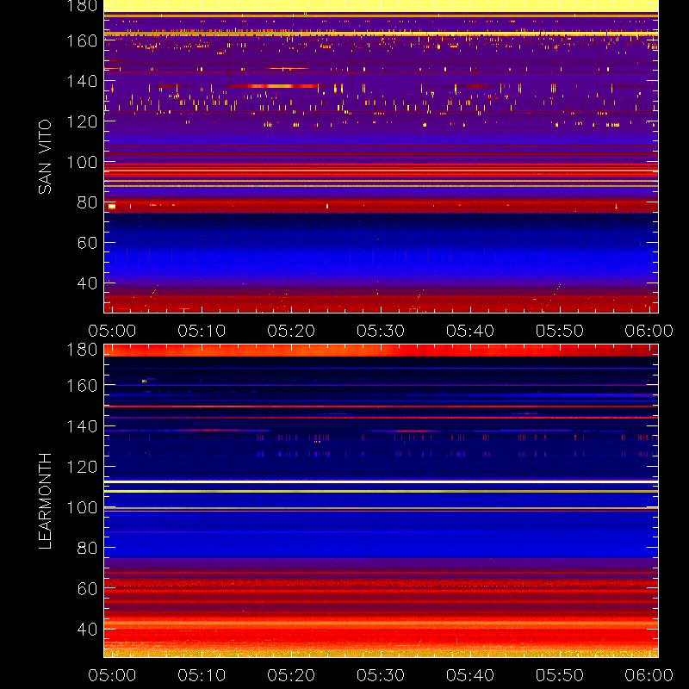Select the 05:10 time label below San Vito plot

(202, 331)
